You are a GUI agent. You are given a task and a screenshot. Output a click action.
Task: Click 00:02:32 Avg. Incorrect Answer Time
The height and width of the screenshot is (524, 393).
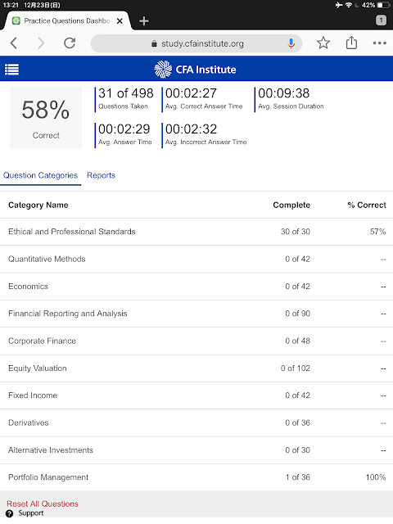tap(206, 135)
